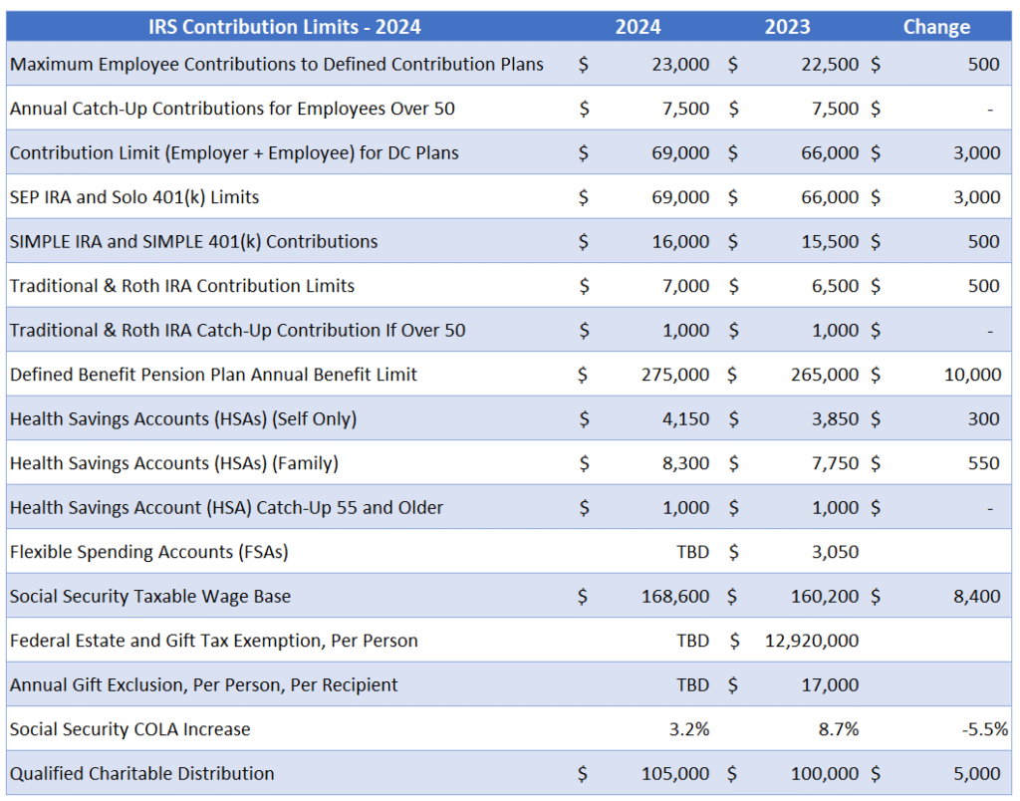
Task: Click the 12,920,000 estate tax exemption value
Action: point(811,641)
